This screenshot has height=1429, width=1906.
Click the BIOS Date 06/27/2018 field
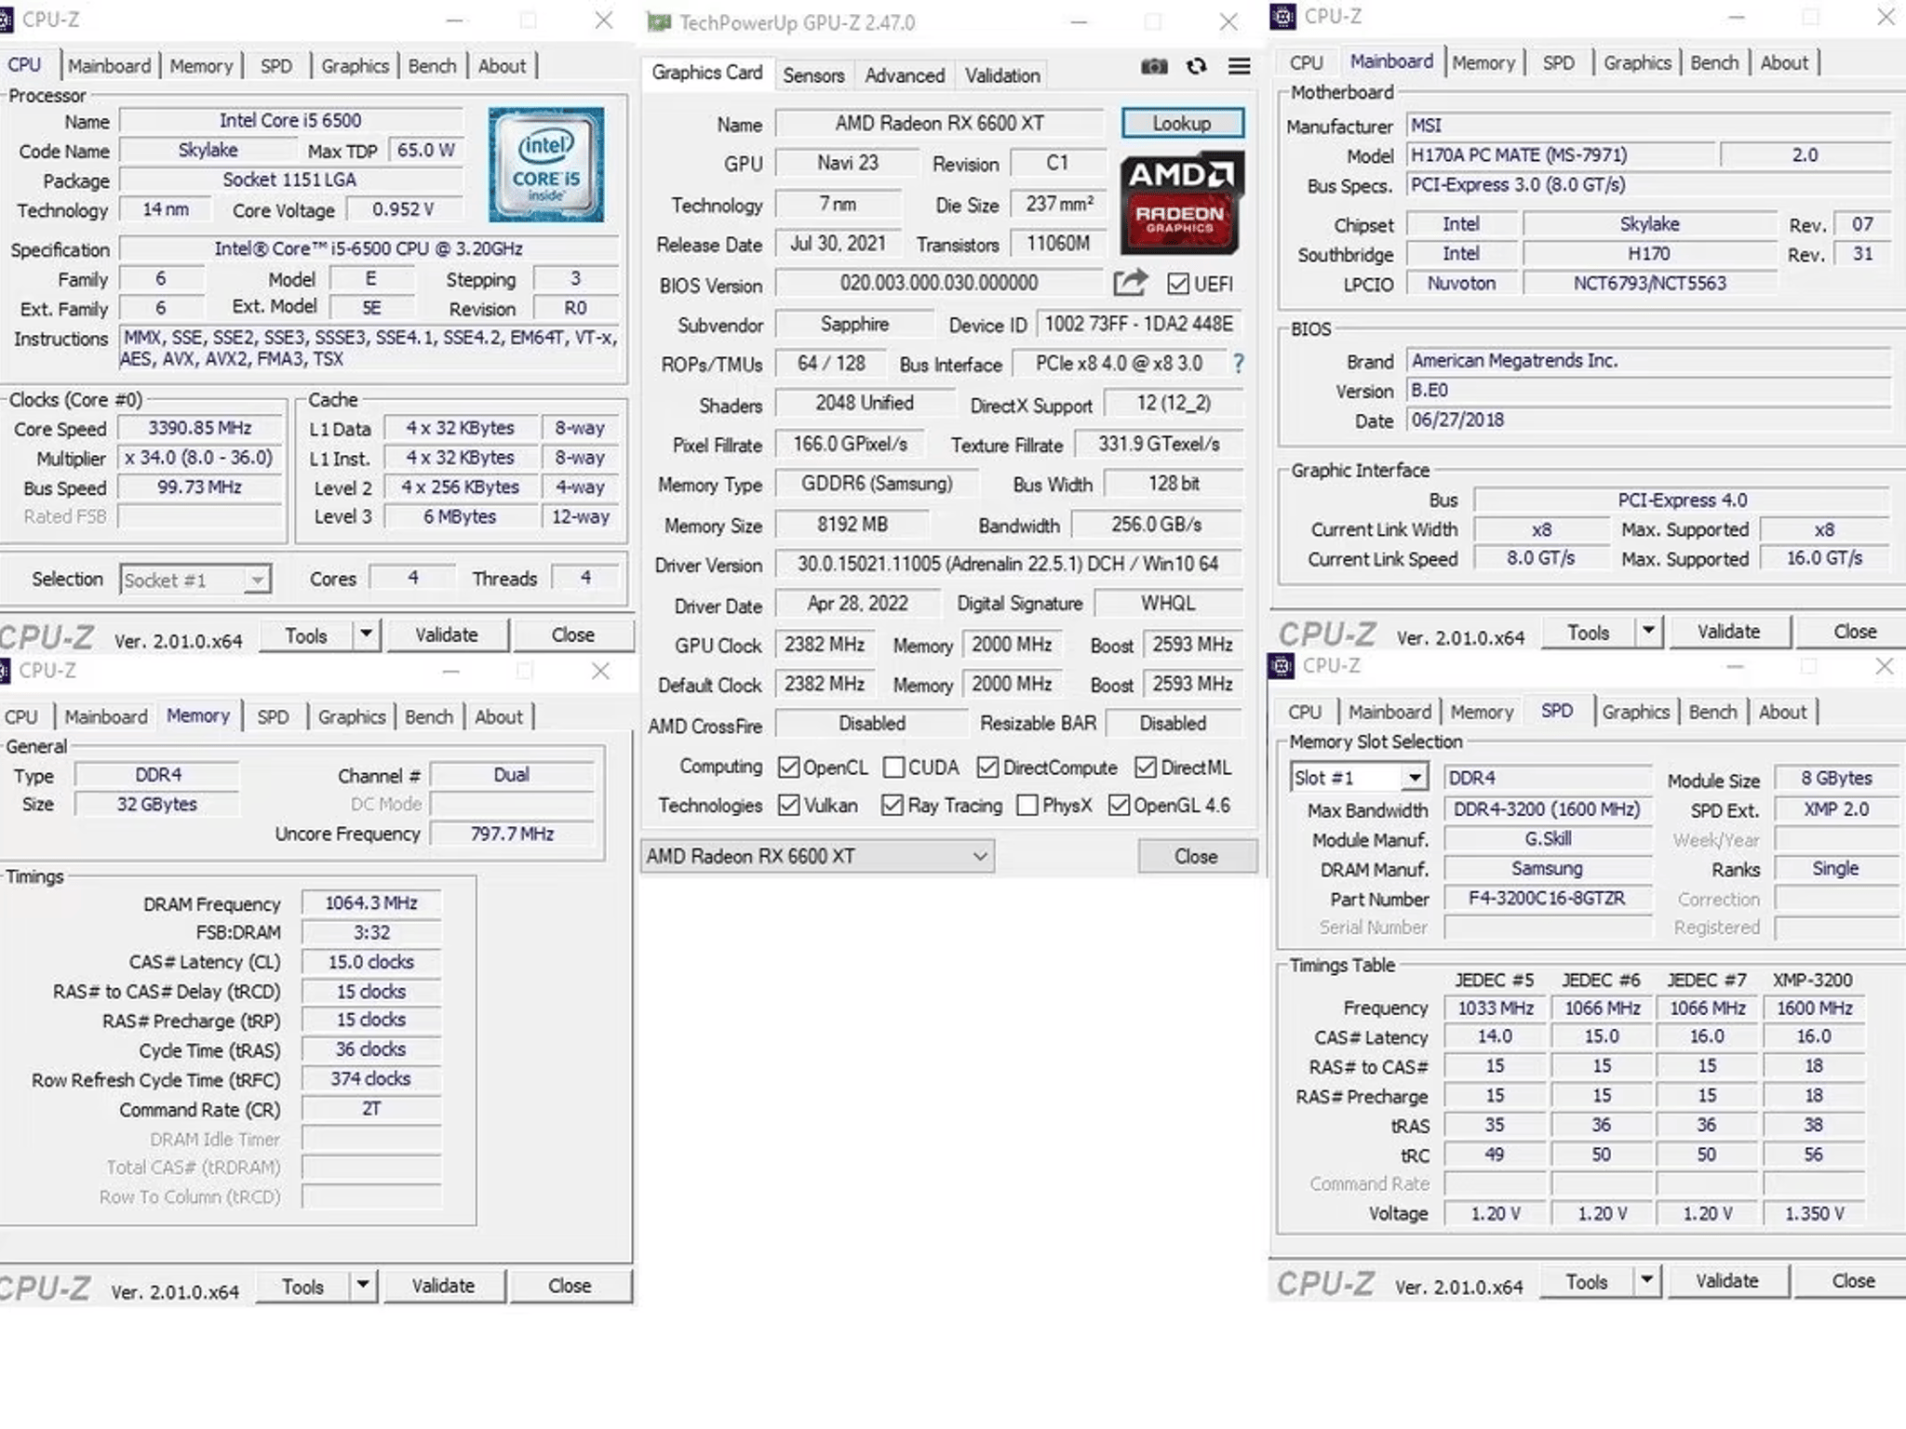[1648, 420]
